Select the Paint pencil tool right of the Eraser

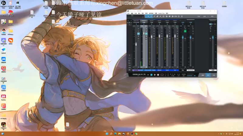[160, 16]
